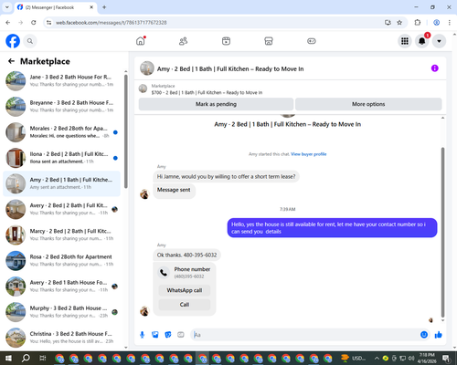Open the tab search dropdown arrow
The image size is (457, 365).
coord(7,7)
